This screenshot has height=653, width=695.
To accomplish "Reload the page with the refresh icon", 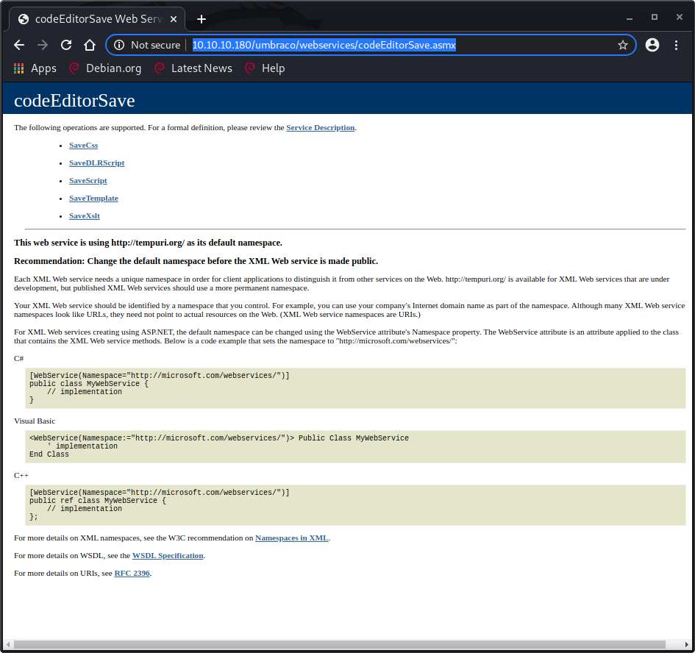I will pyautogui.click(x=66, y=45).
